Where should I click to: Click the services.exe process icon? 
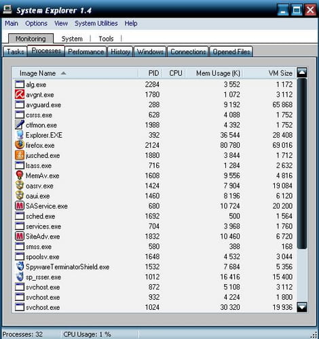[x=20, y=226]
